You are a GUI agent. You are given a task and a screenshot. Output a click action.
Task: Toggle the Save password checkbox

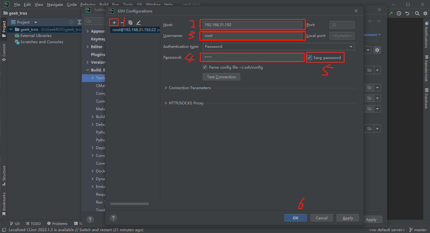click(310, 57)
